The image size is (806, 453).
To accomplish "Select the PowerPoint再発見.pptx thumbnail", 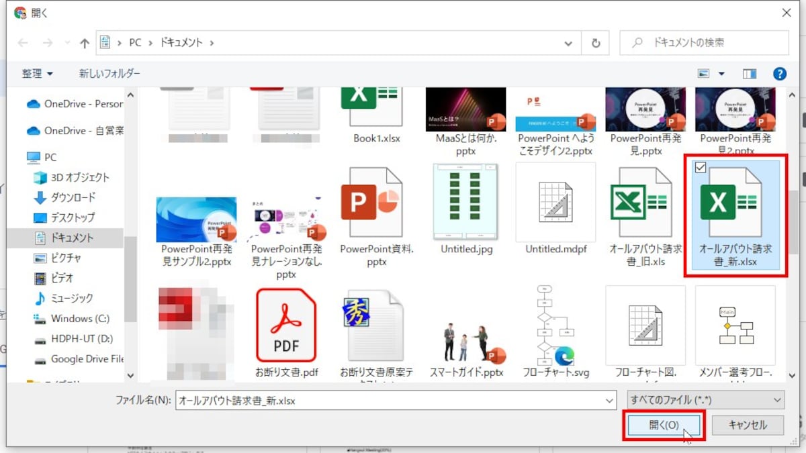I will (645, 109).
